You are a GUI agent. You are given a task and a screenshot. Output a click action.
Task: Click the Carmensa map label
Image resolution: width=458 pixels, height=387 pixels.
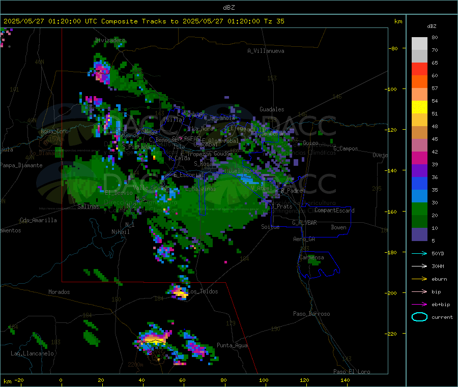point(311,257)
